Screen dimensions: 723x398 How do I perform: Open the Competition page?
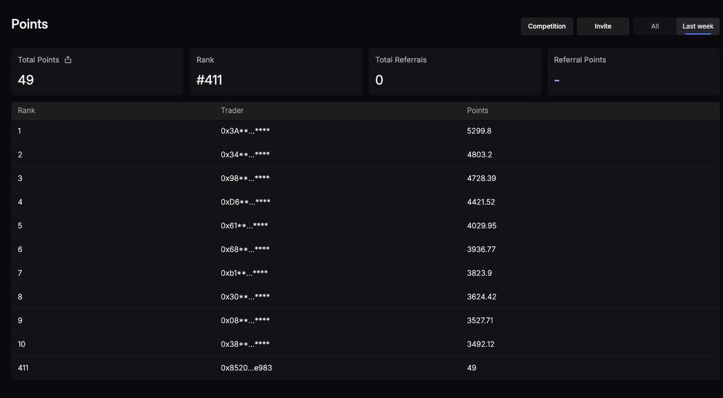pyautogui.click(x=547, y=26)
